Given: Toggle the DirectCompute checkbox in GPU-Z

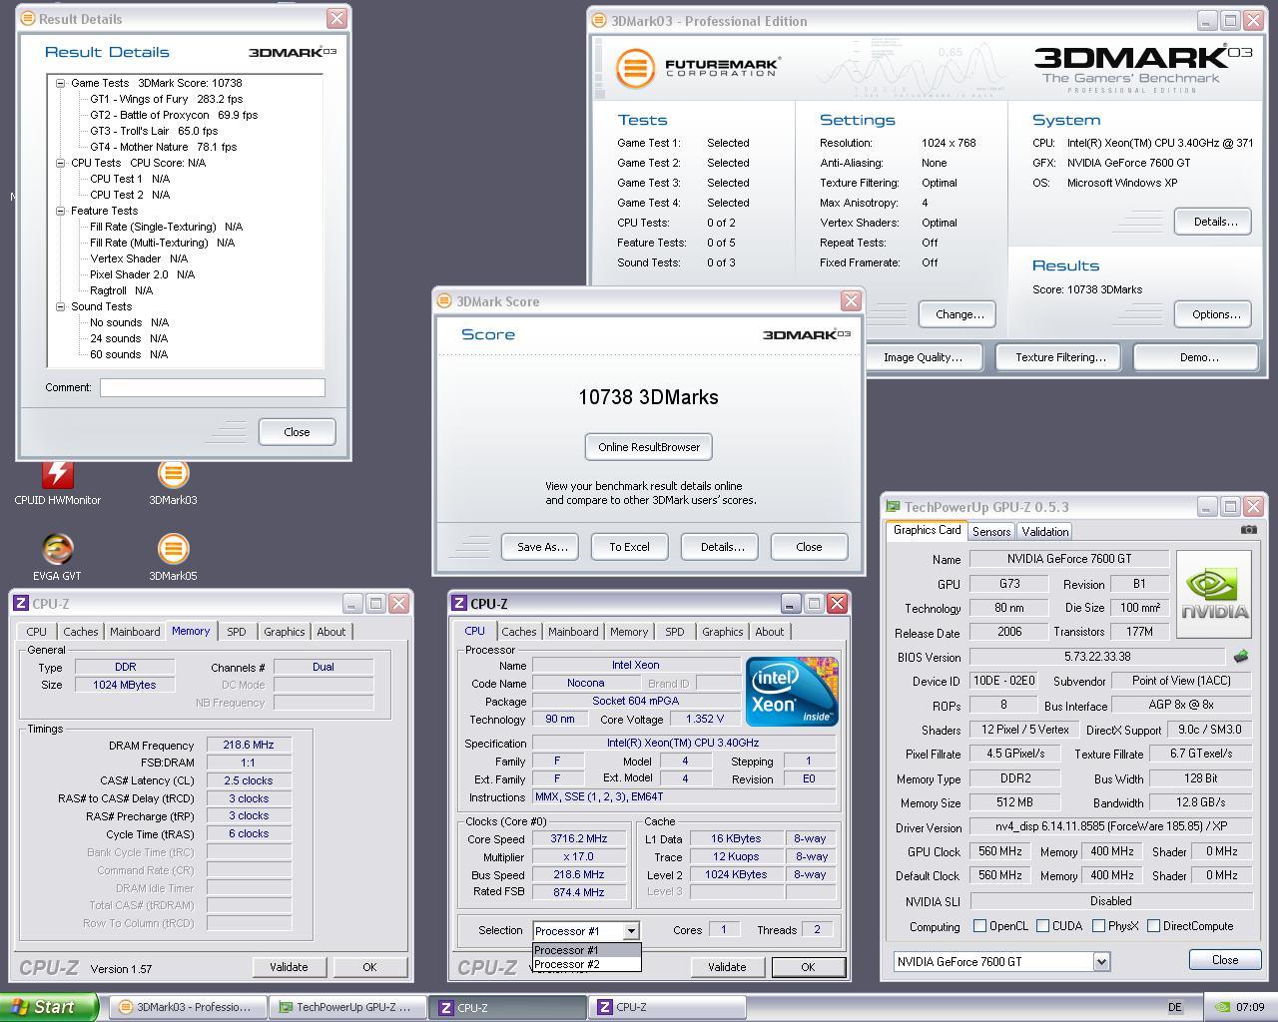Looking at the screenshot, I should point(1153,926).
